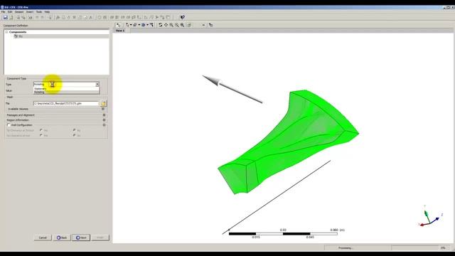Image resolution: width=455 pixels, height=256 pixels.
Task: Open the Insert menu
Action: [x=30, y=12]
